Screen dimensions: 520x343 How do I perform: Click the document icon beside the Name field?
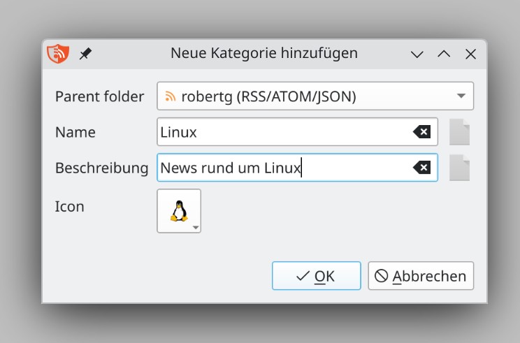point(459,132)
